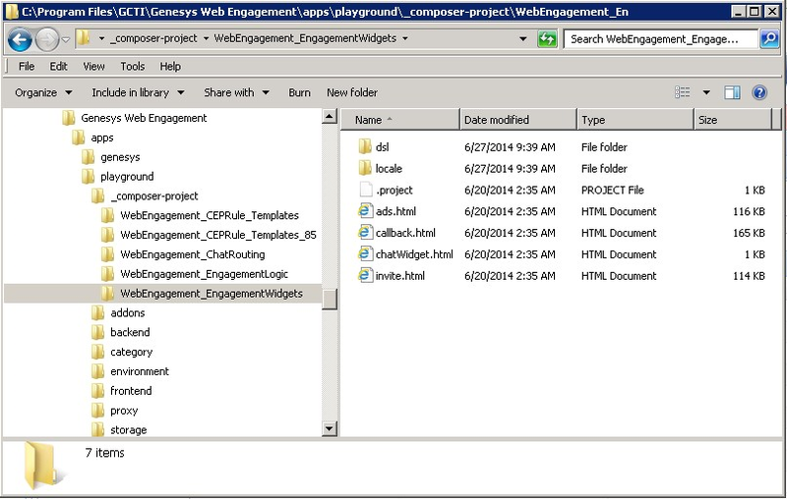Toggle the preview pane icon
The width and height of the screenshot is (787, 499).
[x=732, y=92]
